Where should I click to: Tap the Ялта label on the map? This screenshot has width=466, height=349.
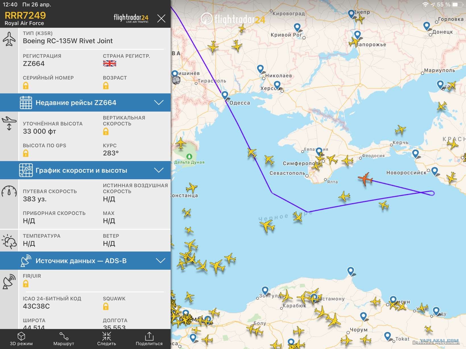coord(332,182)
